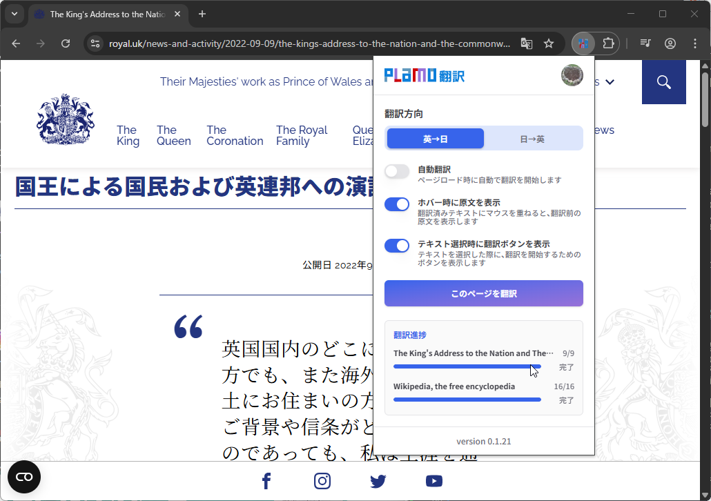Bookmark the page via the star icon
Viewport: 711px width, 501px height.
pyautogui.click(x=548, y=43)
